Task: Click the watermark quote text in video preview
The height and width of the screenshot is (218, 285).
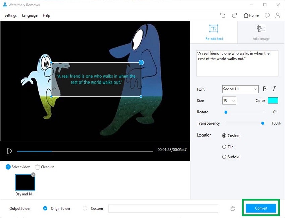Action: [x=96, y=79]
